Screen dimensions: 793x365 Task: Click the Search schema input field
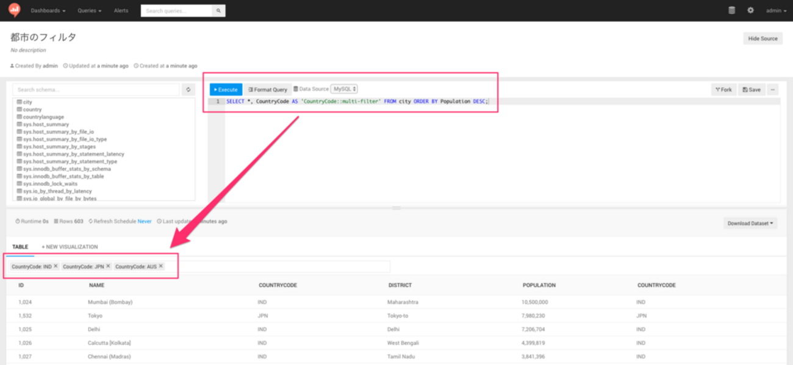[x=96, y=90]
